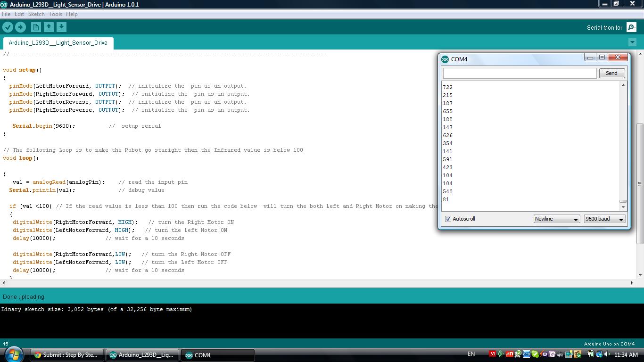Click the code editor vertical scrollbar
The image size is (644, 362).
(x=640, y=184)
